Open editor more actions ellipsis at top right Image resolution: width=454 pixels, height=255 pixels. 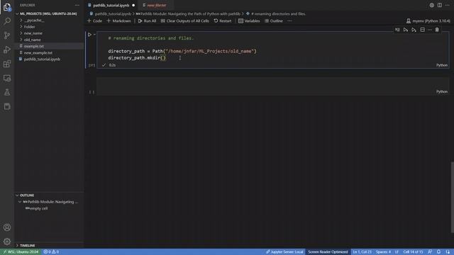(448, 5)
